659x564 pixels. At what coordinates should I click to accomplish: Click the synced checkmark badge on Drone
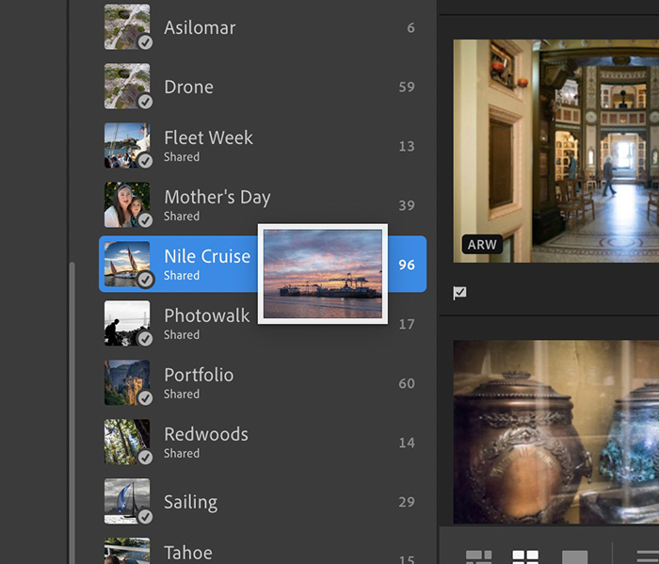(145, 102)
